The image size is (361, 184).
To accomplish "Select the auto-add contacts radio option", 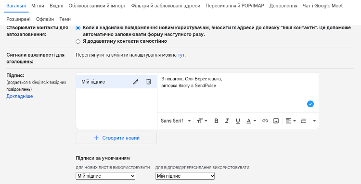I will pos(78,28).
